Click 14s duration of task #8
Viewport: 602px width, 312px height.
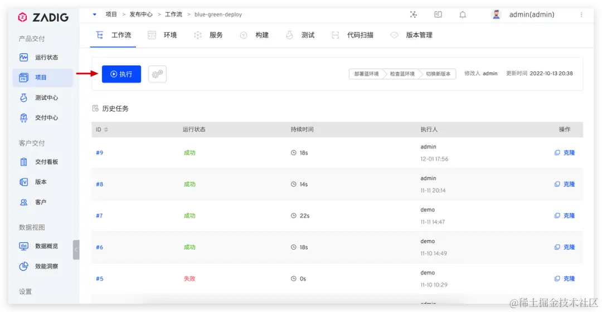(x=304, y=184)
